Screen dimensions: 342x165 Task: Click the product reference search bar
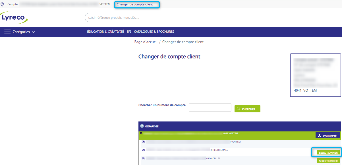pos(213,18)
